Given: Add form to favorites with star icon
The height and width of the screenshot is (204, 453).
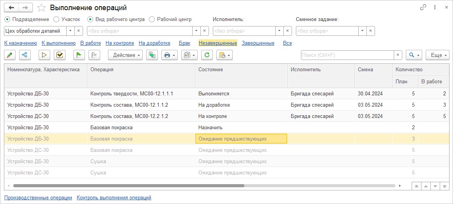Looking at the screenshot, I should pos(42,8).
